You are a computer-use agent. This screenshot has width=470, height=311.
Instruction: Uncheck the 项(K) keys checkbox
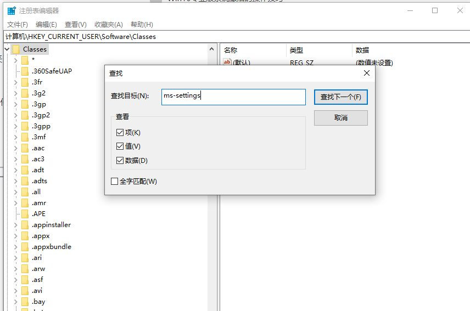(120, 132)
